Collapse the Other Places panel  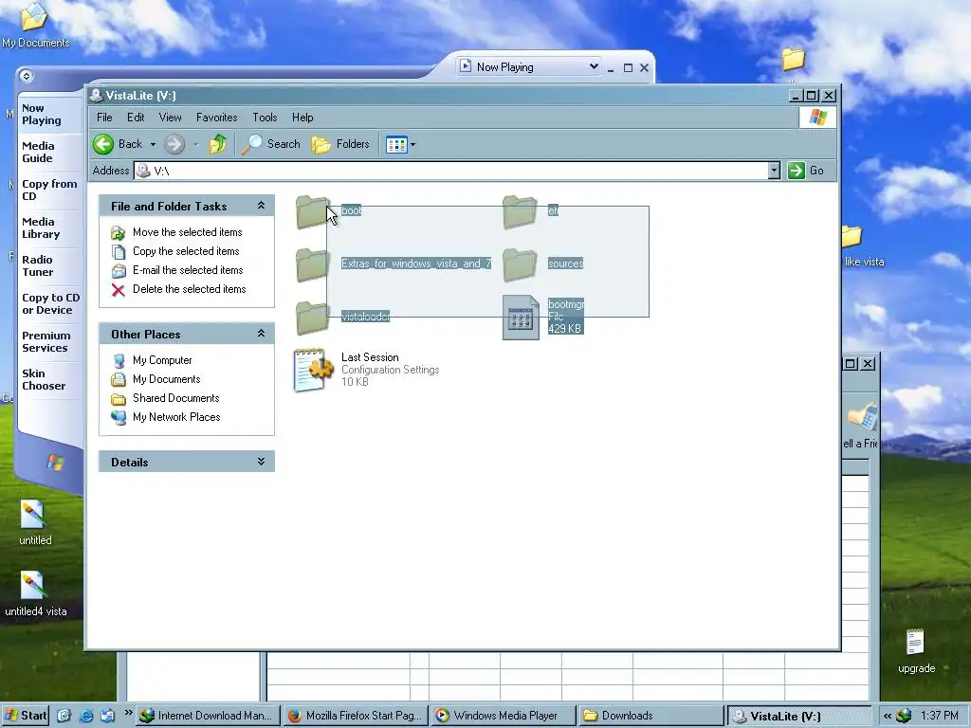[x=261, y=334]
